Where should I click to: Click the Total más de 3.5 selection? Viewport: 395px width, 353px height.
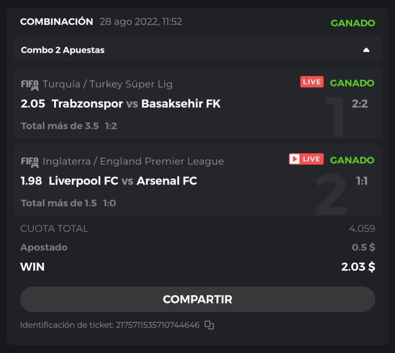click(60, 126)
